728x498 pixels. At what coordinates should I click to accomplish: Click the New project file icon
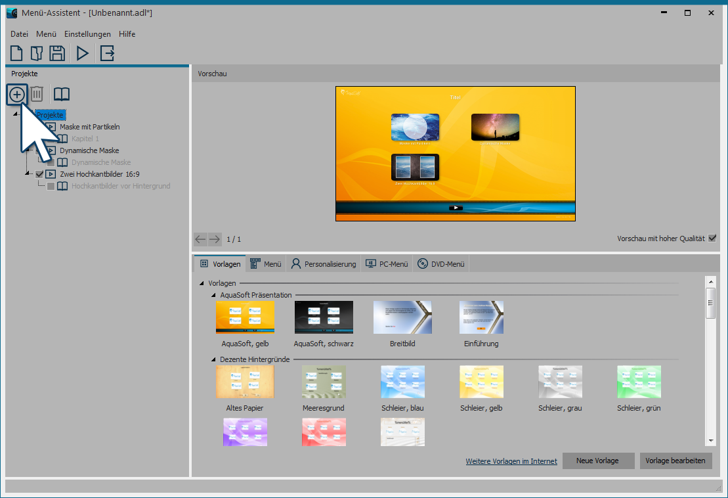(17, 53)
